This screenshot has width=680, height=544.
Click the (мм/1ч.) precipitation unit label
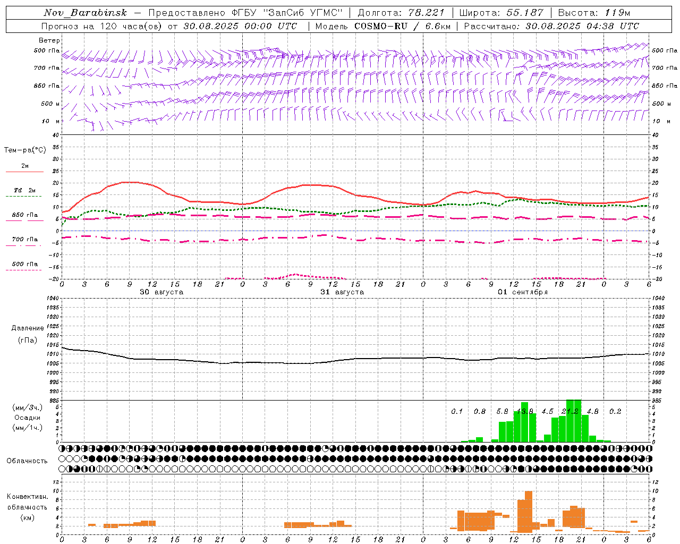pyautogui.click(x=28, y=428)
